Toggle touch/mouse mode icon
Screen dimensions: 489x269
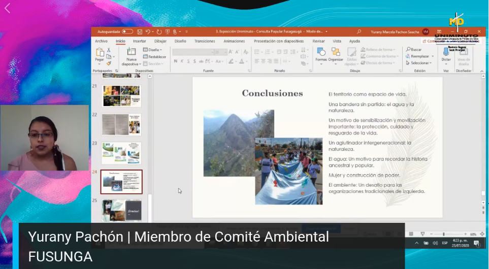[175, 31]
